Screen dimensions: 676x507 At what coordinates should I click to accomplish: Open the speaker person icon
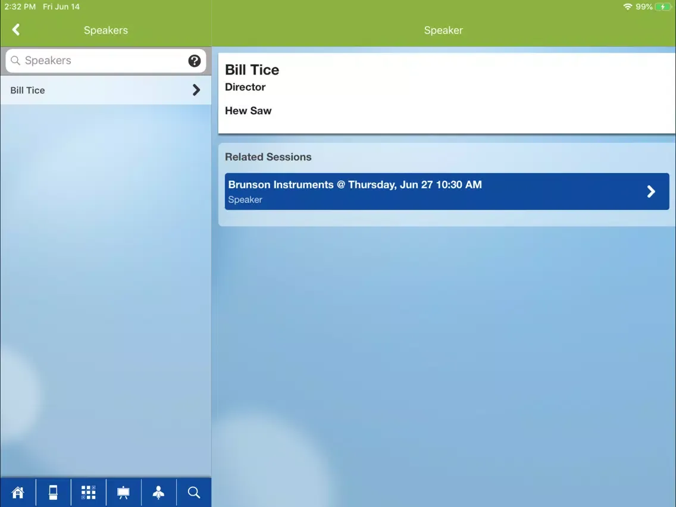pyautogui.click(x=159, y=492)
